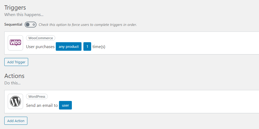Open the 'user' recipient token
The image size is (259, 129).
click(x=65, y=105)
